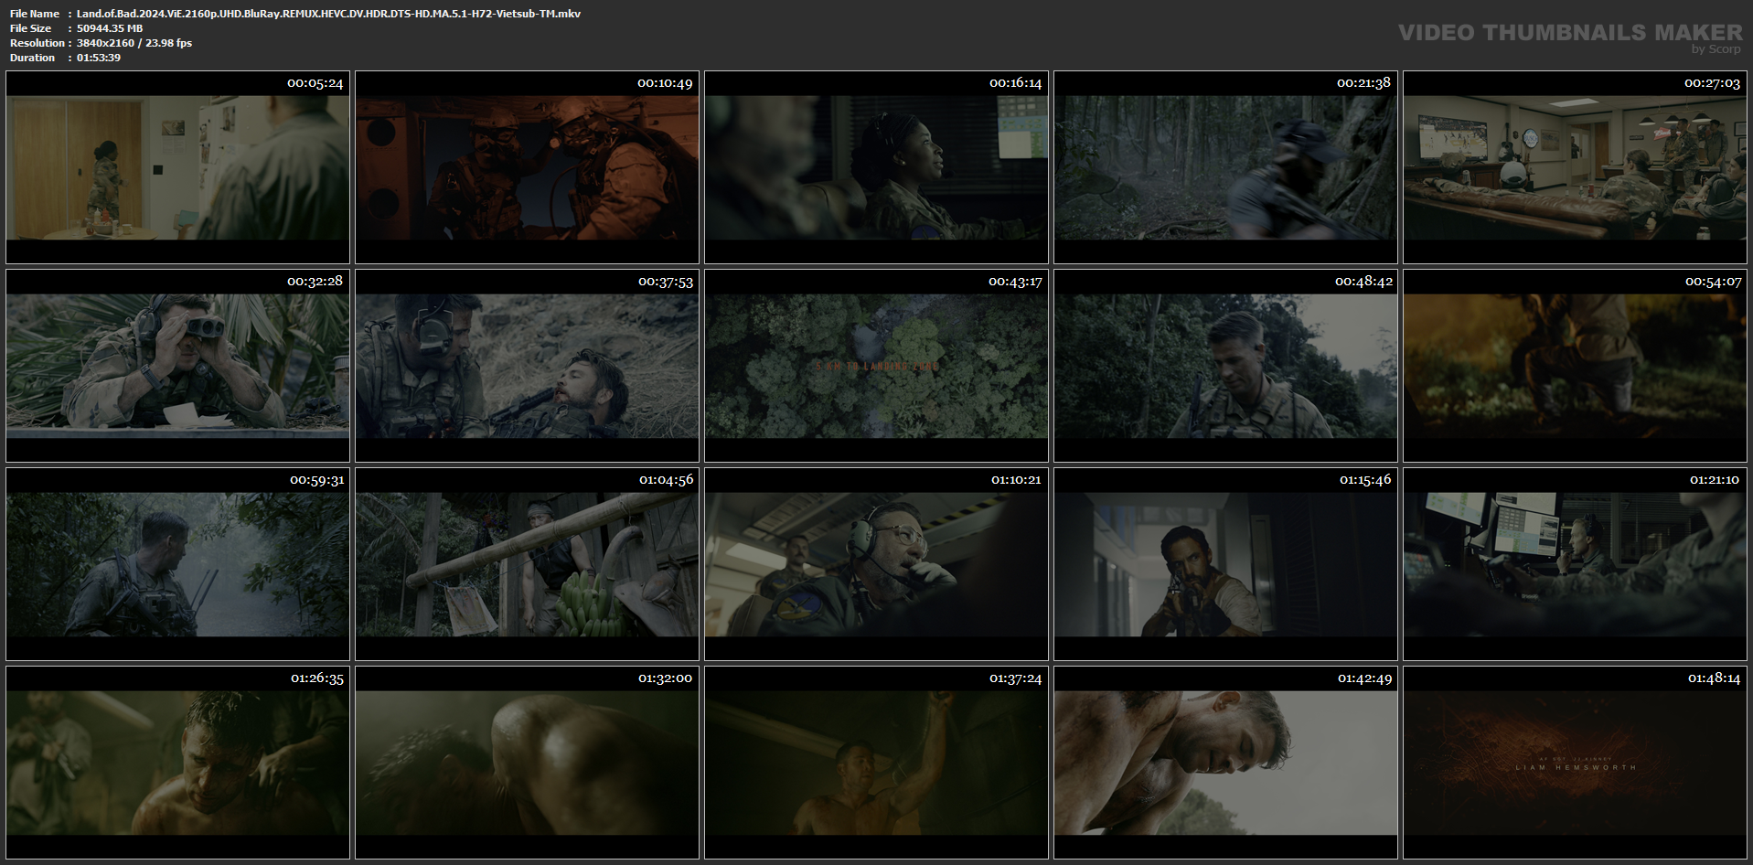Click the 01:10:21 timestamp label
1753x865 pixels.
[1016, 480]
